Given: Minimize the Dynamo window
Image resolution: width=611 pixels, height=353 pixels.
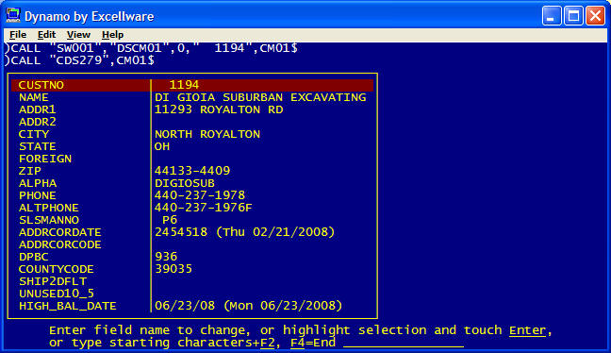Looking at the screenshot, I should 552,16.
